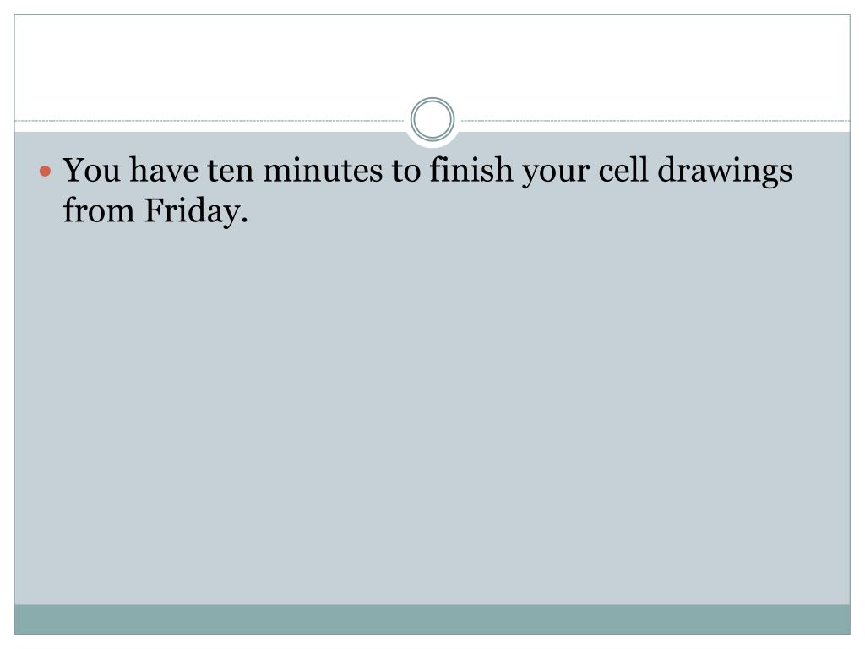Click the word "minutes" in the bullet text
Viewport: 865px width, 649px height.
pyautogui.click(x=323, y=169)
